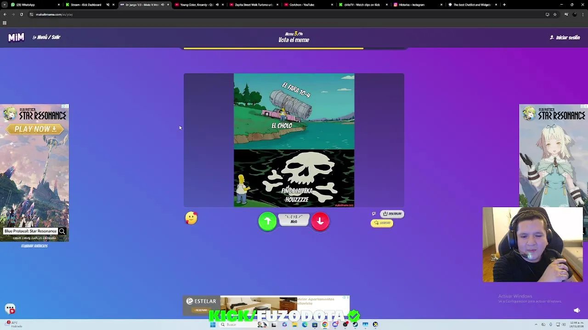Switch to The best ChatBot tab
The height and width of the screenshot is (330, 588).
click(x=472, y=5)
